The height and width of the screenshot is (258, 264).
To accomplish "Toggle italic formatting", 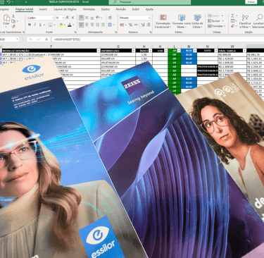I will click(34, 25).
